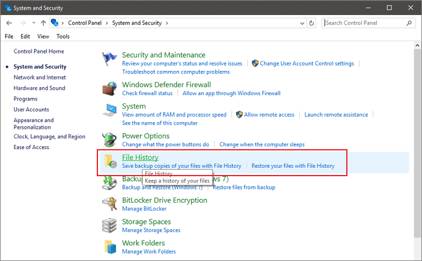
Task: Select Network and Internet in sidebar
Action: point(40,77)
